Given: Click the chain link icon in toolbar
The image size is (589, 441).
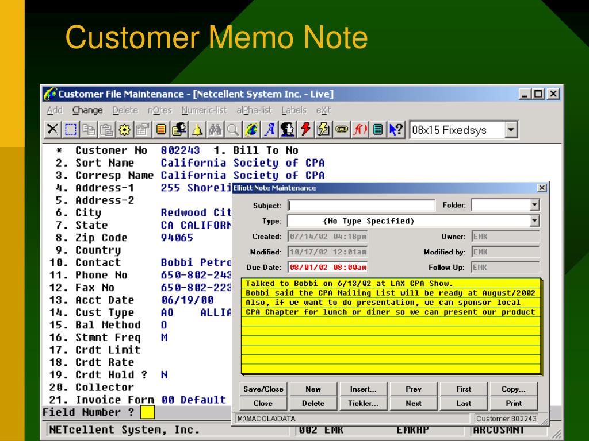Looking at the screenshot, I should tap(342, 129).
